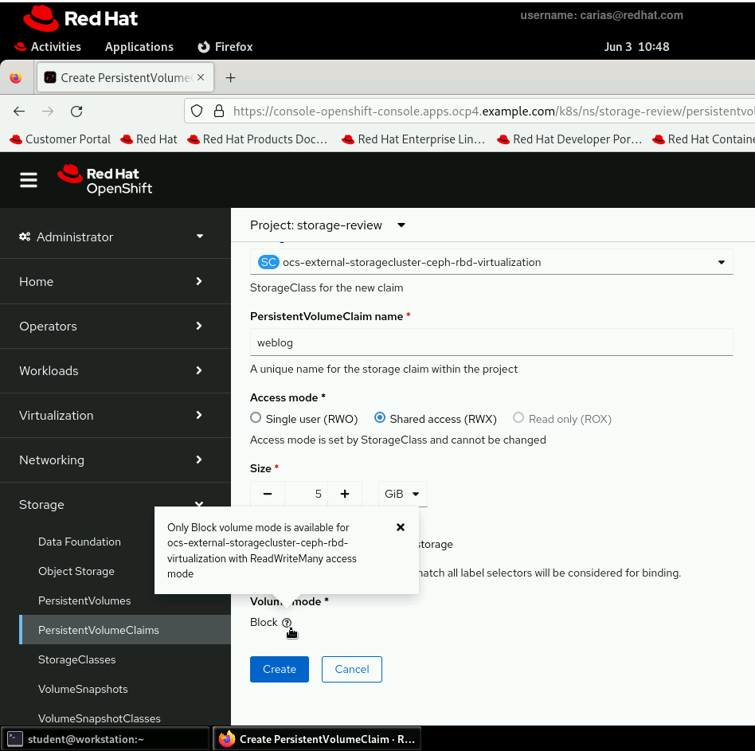Click the browser reload icon
This screenshot has height=751, width=755.
tap(76, 111)
